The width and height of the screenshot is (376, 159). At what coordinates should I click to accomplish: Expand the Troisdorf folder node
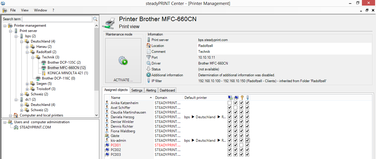pyautogui.click(x=27, y=89)
